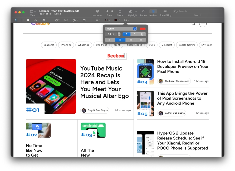Open the WhatsApp tag
The image size is (235, 171).
pyautogui.click(x=84, y=45)
